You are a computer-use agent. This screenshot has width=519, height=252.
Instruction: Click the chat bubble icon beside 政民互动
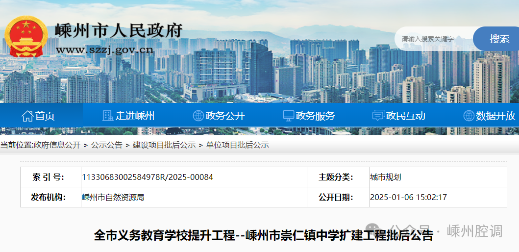click(x=378, y=116)
